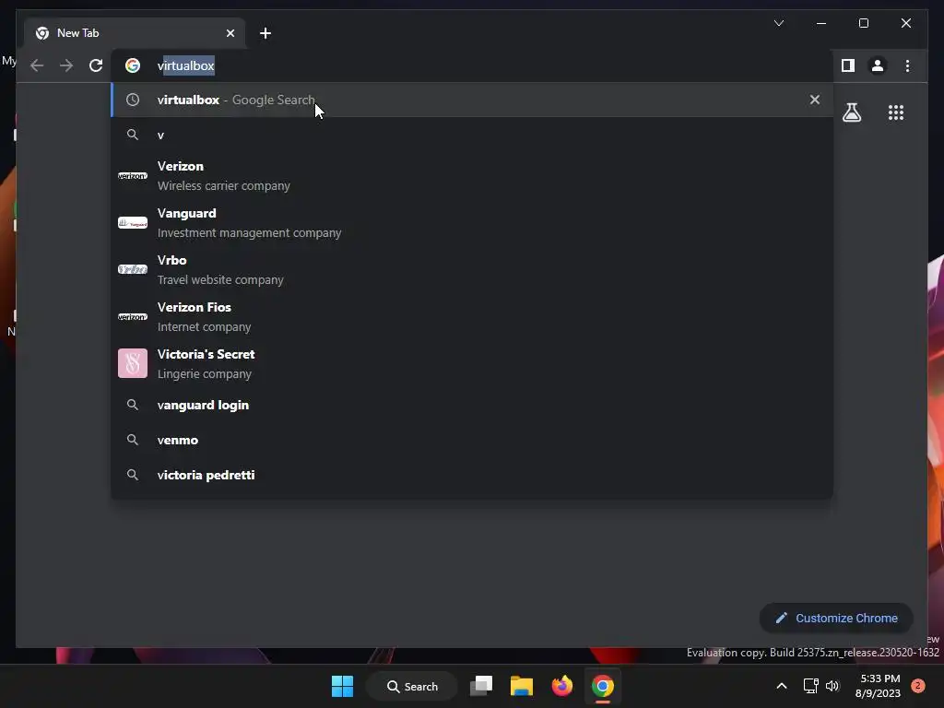
Task: Select the venmo search suggestion
Action: [472, 440]
